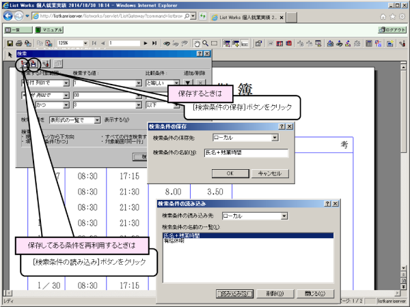410x307 pixels.
Task: Click the browser address bar
Action: point(111,16)
